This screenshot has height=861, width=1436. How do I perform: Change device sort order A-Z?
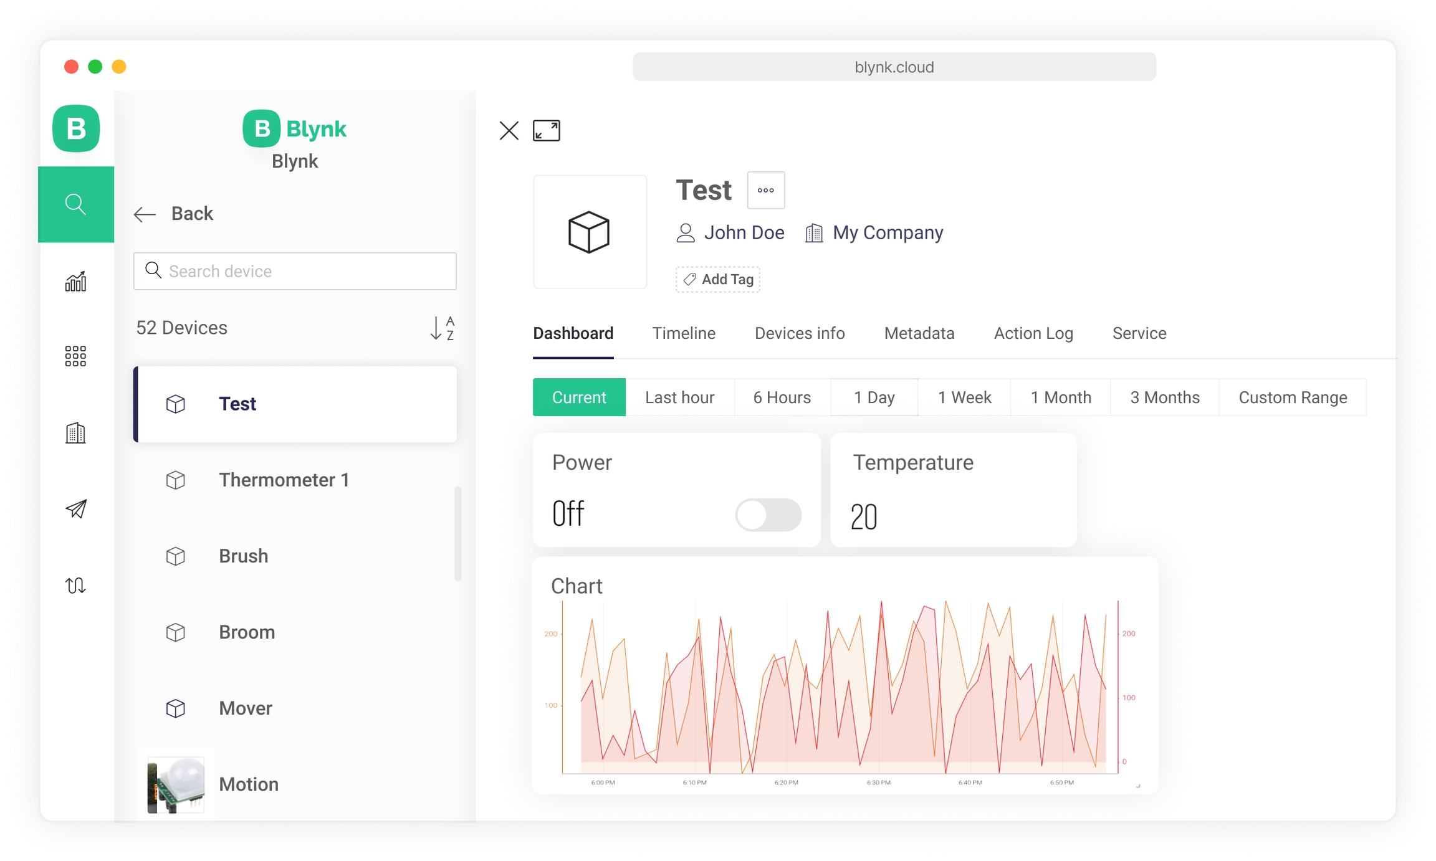442,328
